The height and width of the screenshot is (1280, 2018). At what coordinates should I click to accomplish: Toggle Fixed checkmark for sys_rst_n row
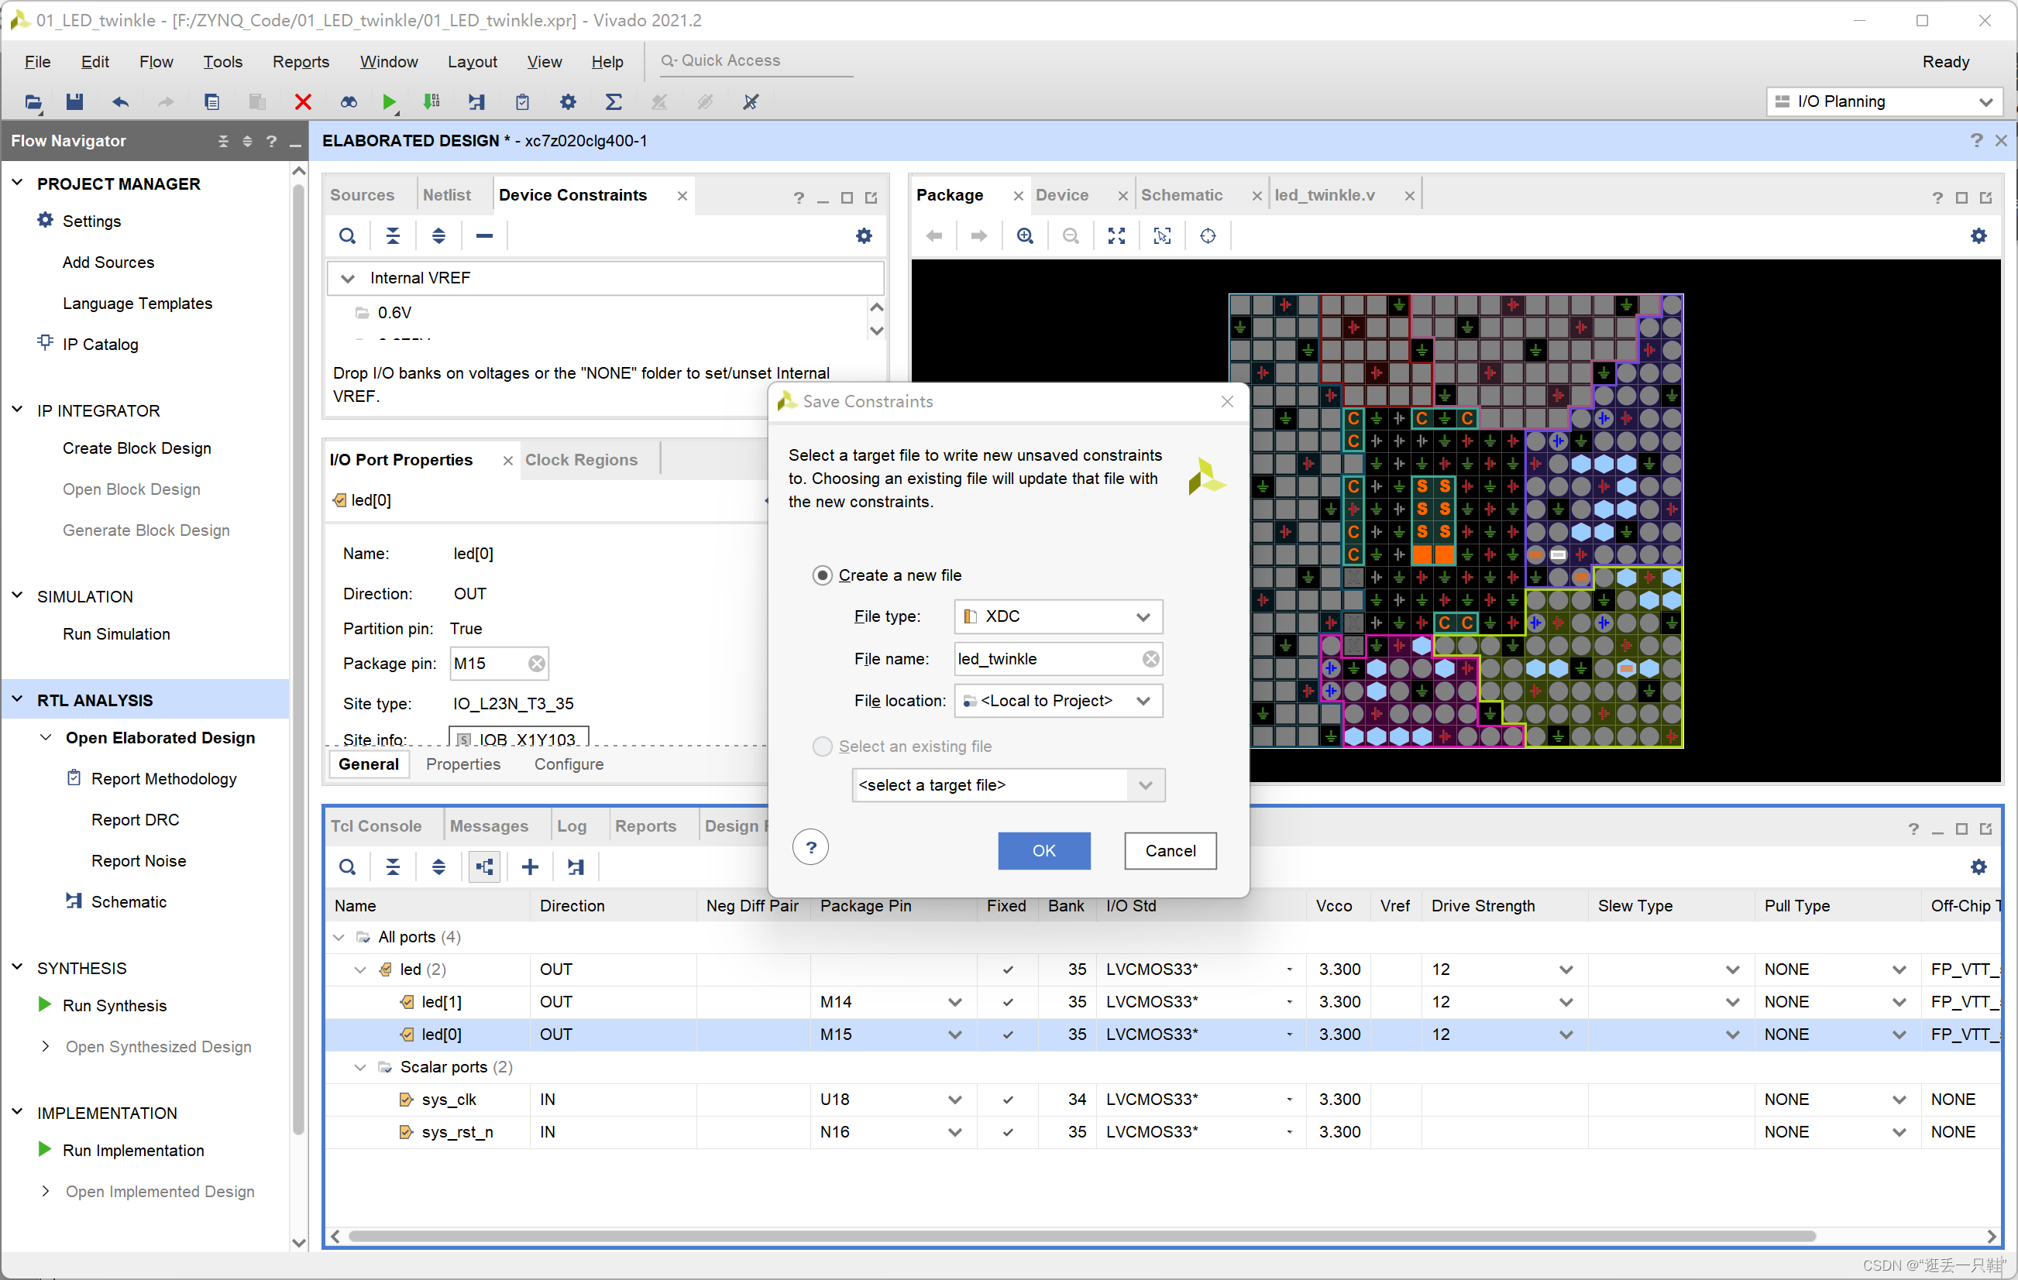pos(1007,1133)
